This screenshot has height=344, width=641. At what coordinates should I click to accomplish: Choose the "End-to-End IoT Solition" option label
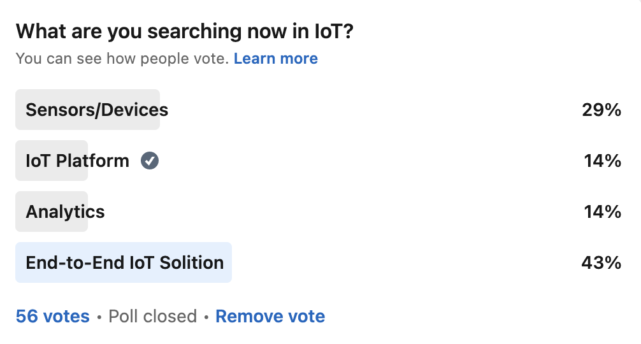[124, 262]
